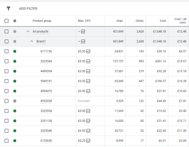Collapse the All products group
This screenshot has width=189, height=147.
pos(28,31)
